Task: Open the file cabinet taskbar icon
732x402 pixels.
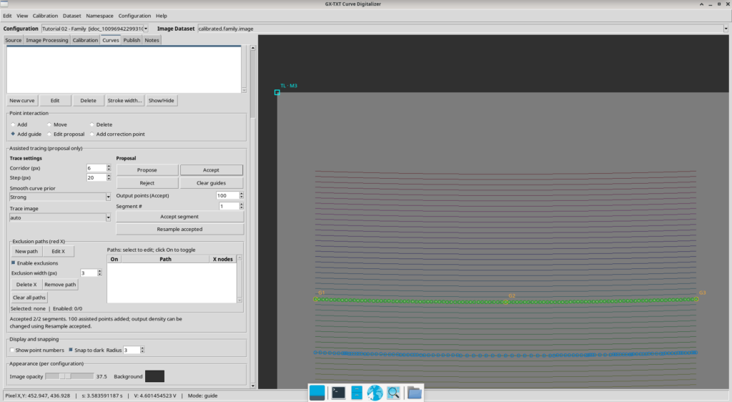Action: [357, 393]
